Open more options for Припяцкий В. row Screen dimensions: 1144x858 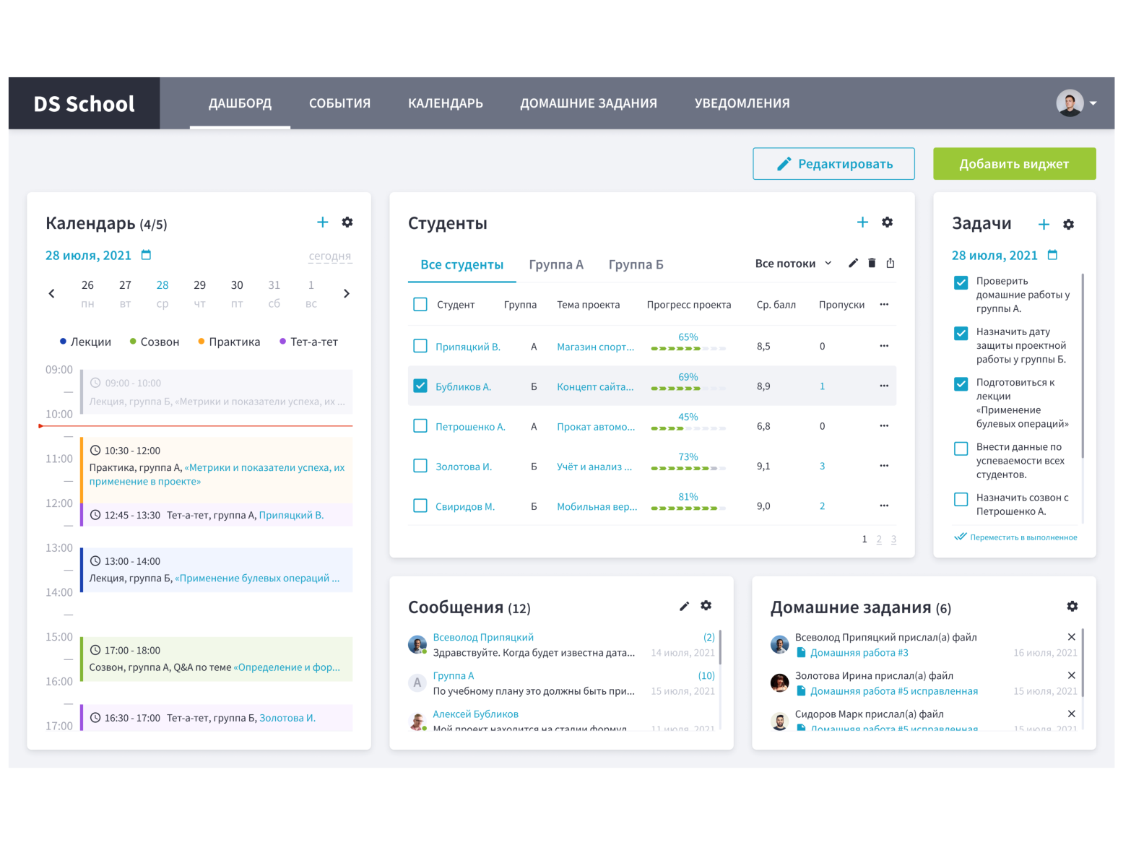[x=884, y=346]
